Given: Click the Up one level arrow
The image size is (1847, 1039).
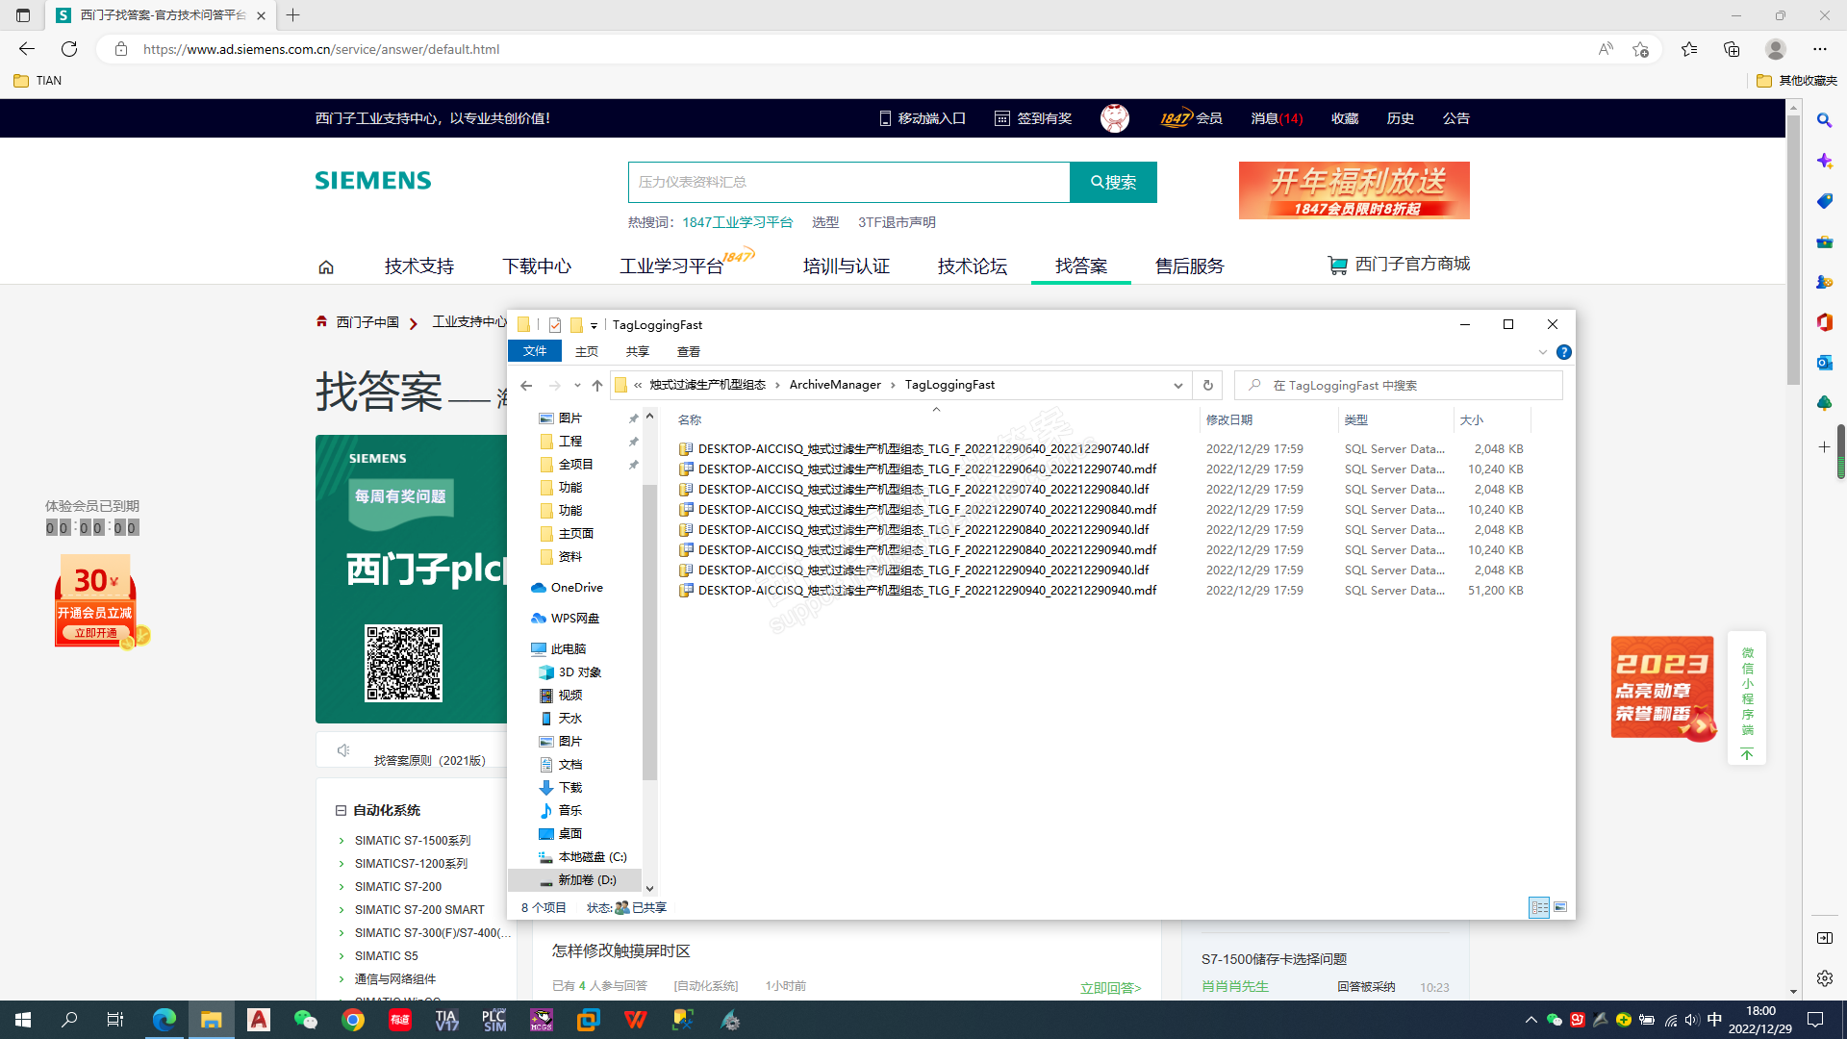Looking at the screenshot, I should (x=597, y=385).
